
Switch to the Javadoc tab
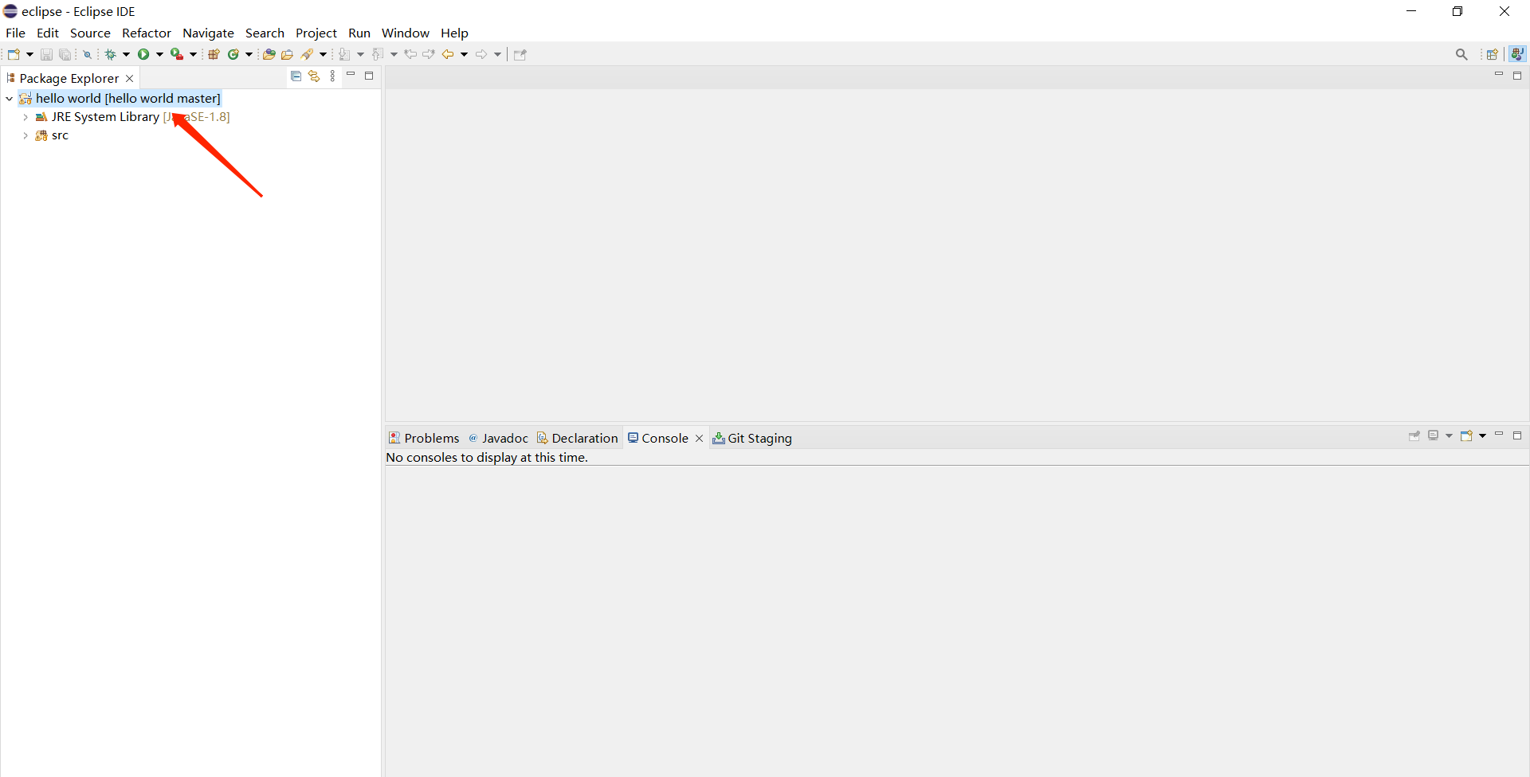click(x=498, y=438)
